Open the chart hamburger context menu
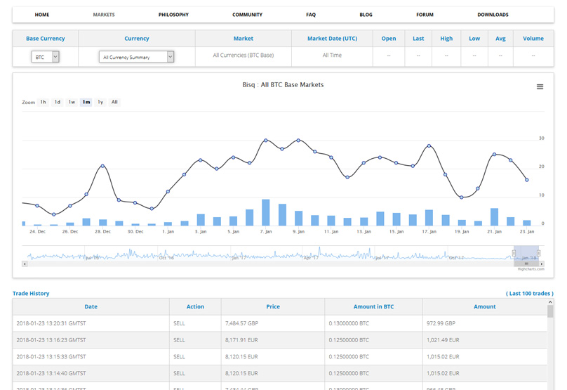 tap(540, 87)
